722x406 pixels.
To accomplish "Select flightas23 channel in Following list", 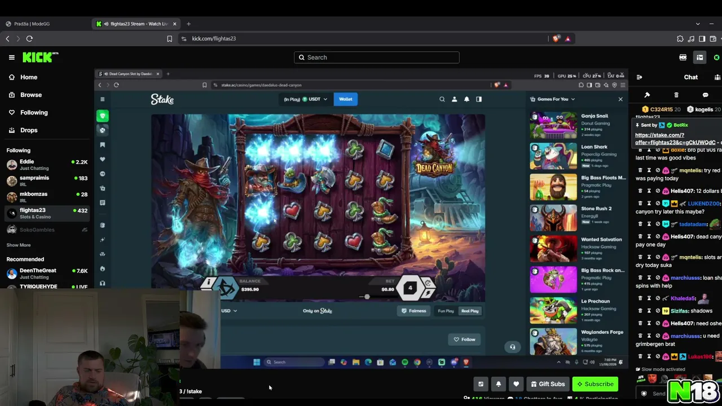I will point(47,213).
